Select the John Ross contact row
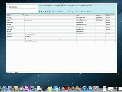 61,35
